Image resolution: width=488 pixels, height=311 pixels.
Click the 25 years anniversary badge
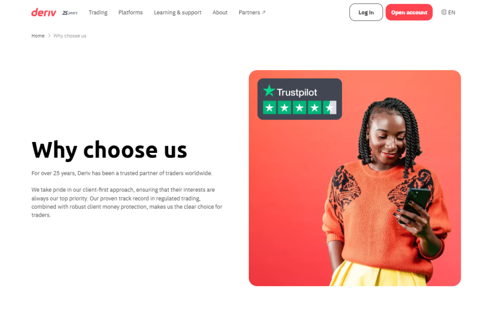click(x=70, y=13)
